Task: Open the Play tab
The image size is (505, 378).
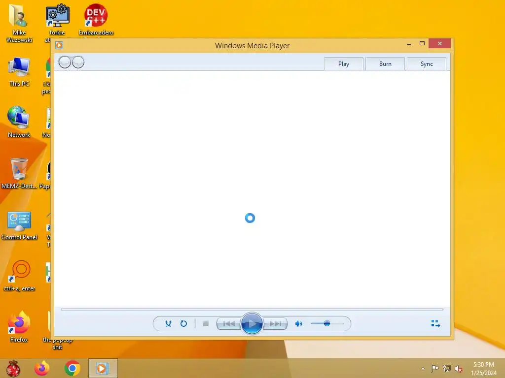Action: click(x=344, y=63)
